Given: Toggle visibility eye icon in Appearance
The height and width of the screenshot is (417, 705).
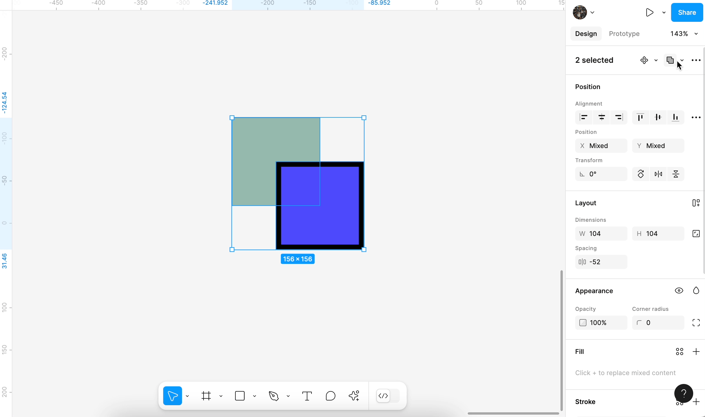Looking at the screenshot, I should point(679,290).
